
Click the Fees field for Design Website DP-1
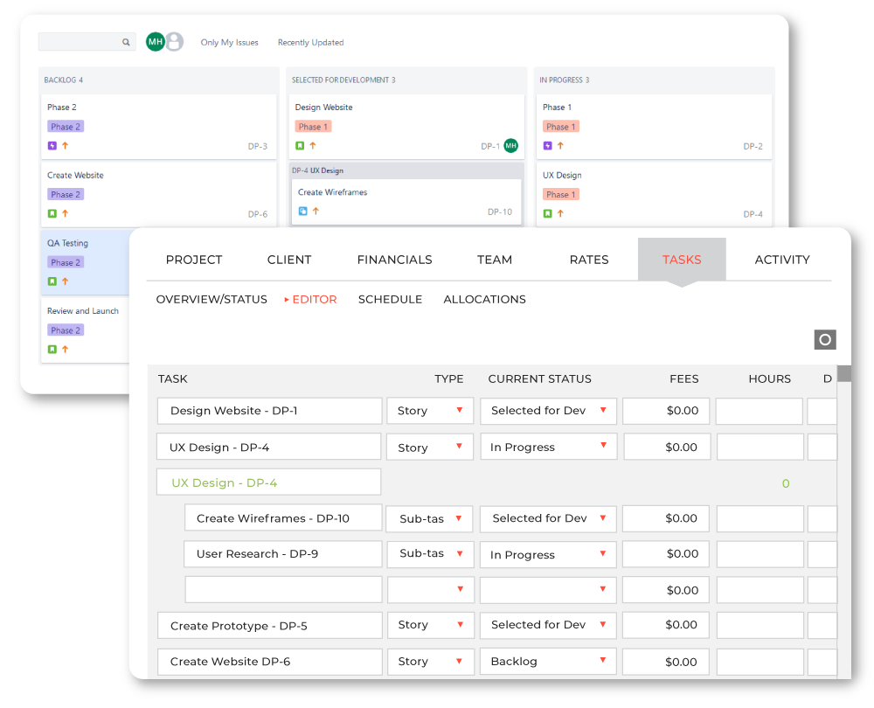665,411
